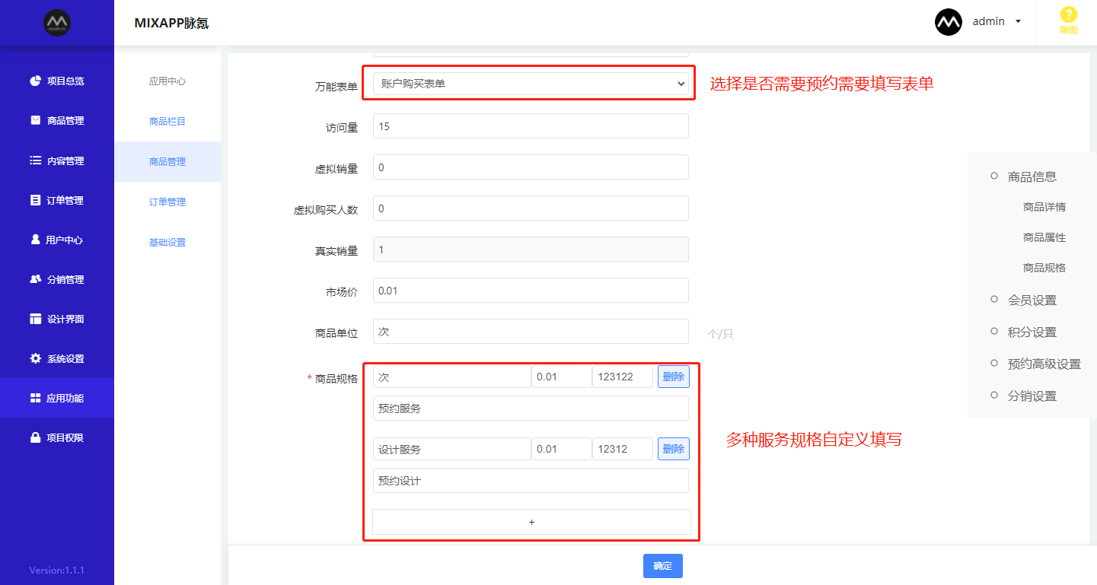Click the 设计界面 layout icon
This screenshot has width=1097, height=585.
35,319
